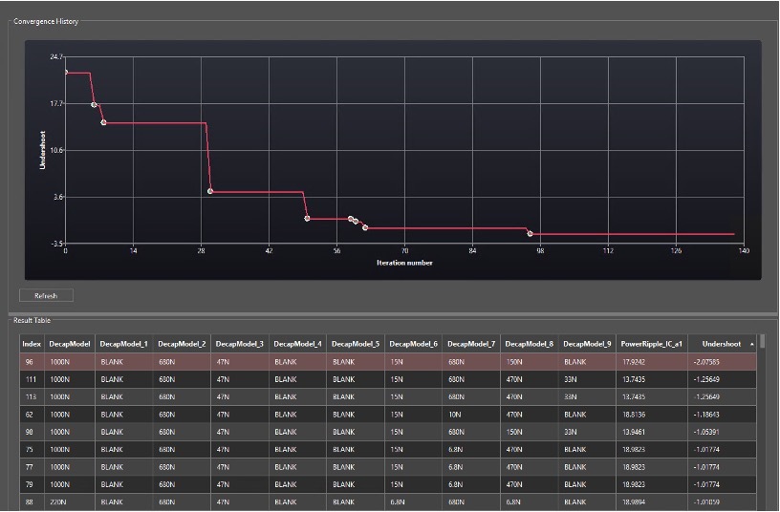Click the PowerRipple value 18.8136
The height and width of the screenshot is (512, 780).
click(633, 414)
